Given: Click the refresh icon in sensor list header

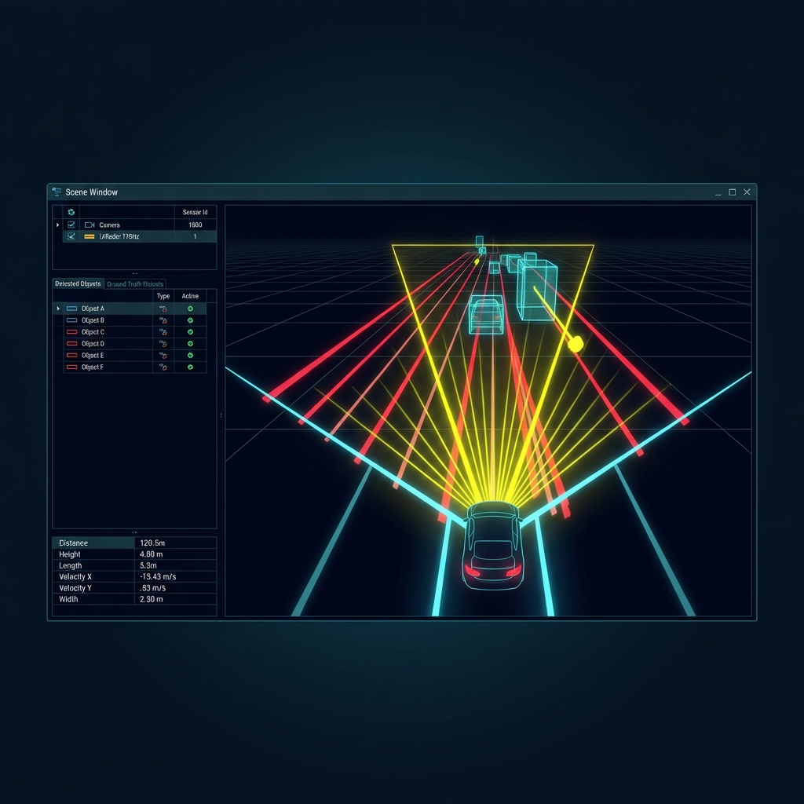Looking at the screenshot, I should (71, 212).
